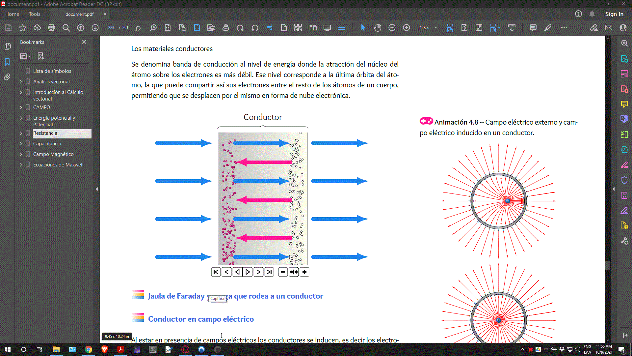Play the conductor animation forward
Image resolution: width=632 pixels, height=356 pixels.
[248, 272]
